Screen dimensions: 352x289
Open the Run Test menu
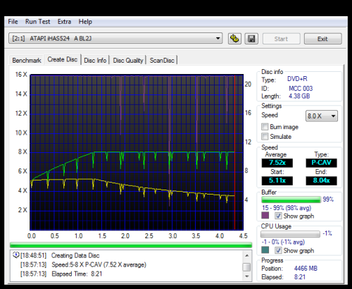(37, 22)
